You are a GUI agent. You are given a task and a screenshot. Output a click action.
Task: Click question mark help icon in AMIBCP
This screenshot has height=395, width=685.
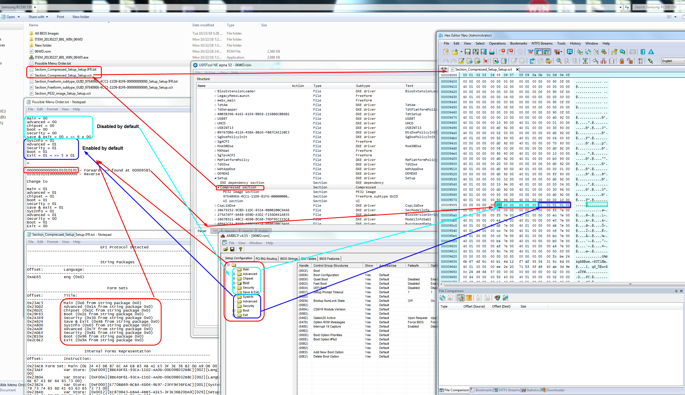(x=240, y=249)
